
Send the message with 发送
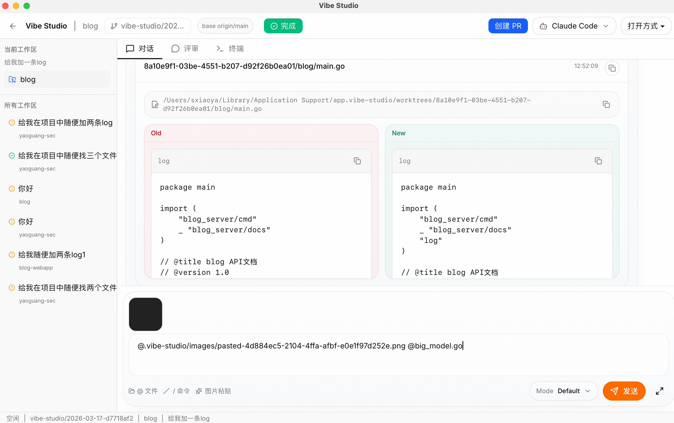624,391
